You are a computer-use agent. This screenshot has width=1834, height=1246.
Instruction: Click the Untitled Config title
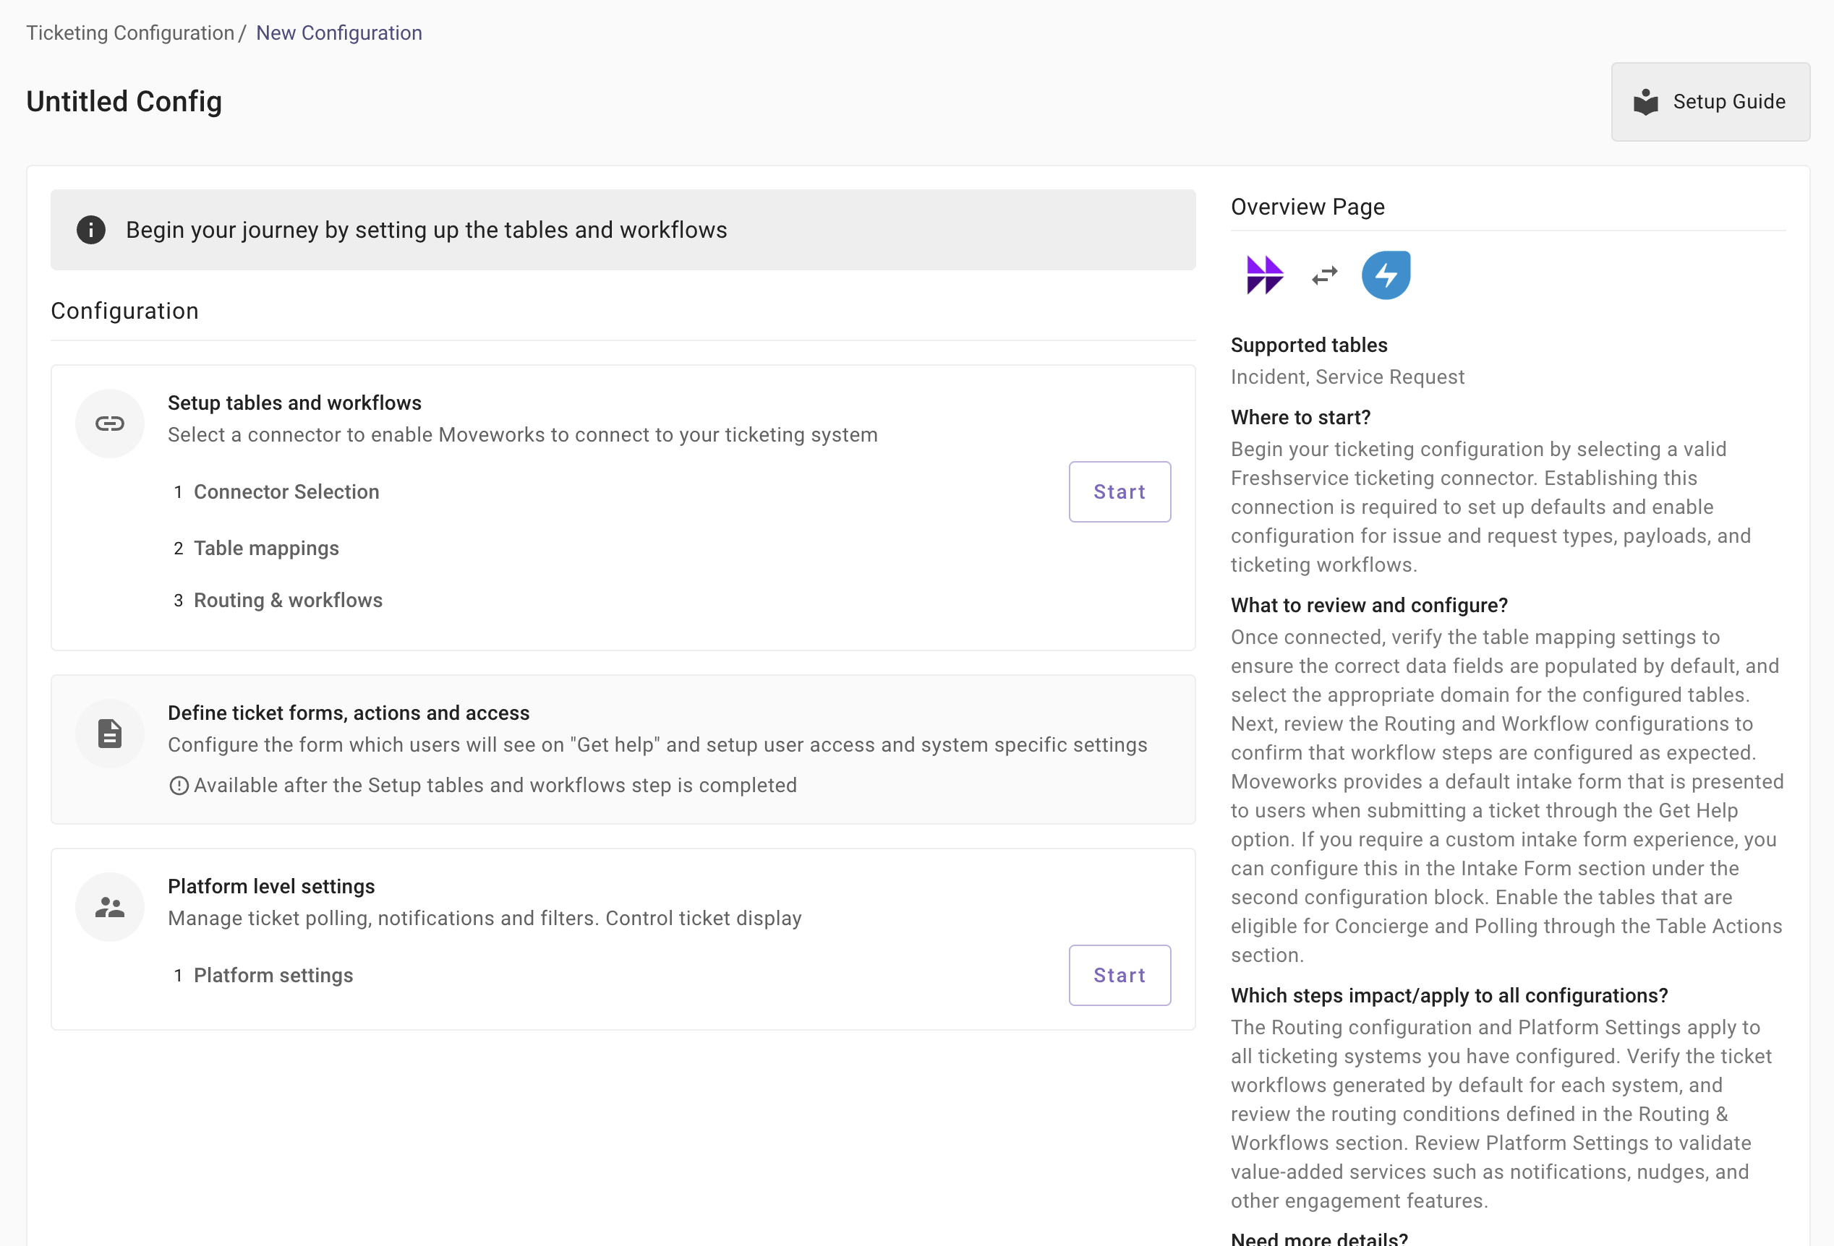coord(124,102)
